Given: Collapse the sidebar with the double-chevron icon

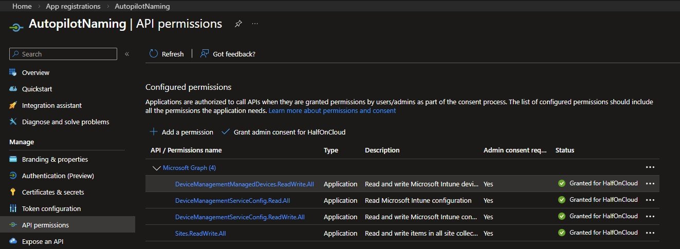Looking at the screenshot, I should point(127,54).
